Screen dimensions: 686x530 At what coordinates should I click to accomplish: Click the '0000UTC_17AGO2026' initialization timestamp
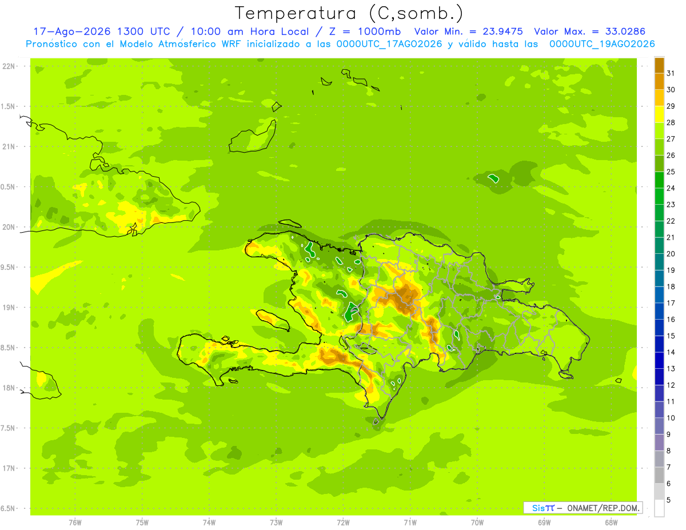click(389, 44)
